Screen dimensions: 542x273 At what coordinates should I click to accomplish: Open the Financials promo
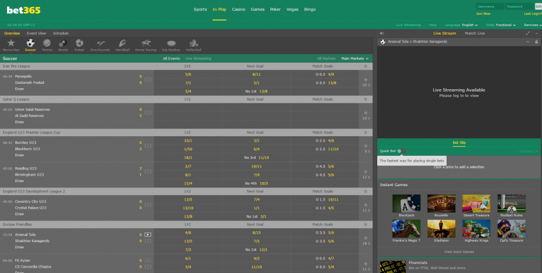click(x=459, y=265)
